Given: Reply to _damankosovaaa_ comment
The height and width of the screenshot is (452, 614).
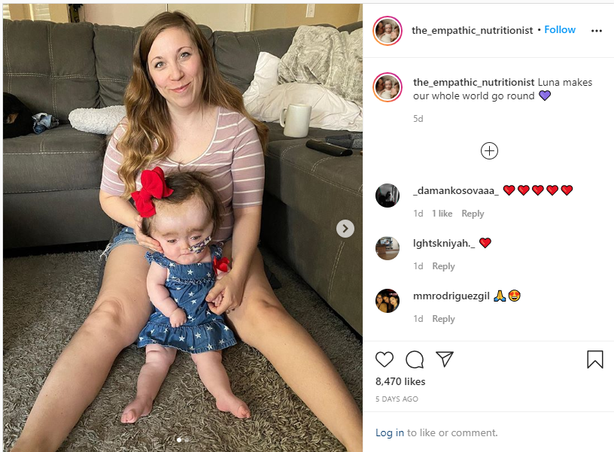Looking at the screenshot, I should (x=473, y=214).
